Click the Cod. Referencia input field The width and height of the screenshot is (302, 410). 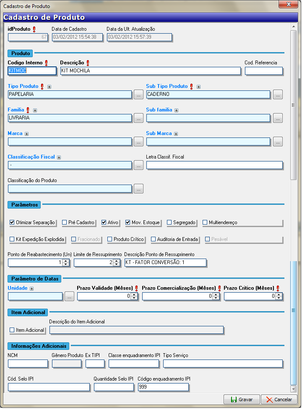point(264,71)
